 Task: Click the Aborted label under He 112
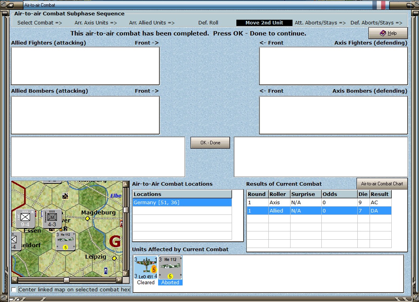pyautogui.click(x=170, y=283)
